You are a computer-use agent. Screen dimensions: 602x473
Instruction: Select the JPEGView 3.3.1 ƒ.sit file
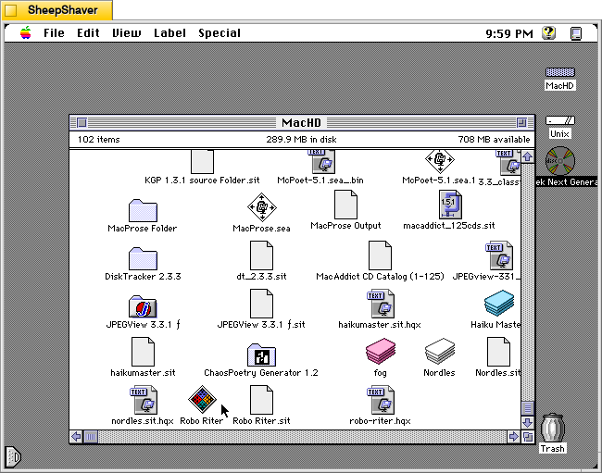point(261,304)
